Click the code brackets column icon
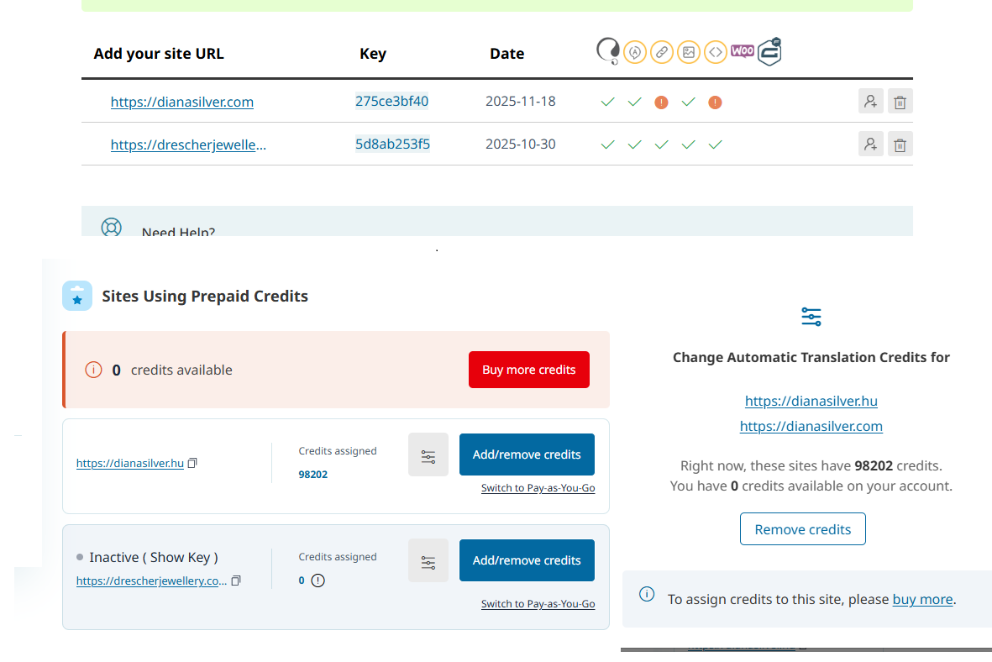992x662 pixels. click(x=715, y=52)
